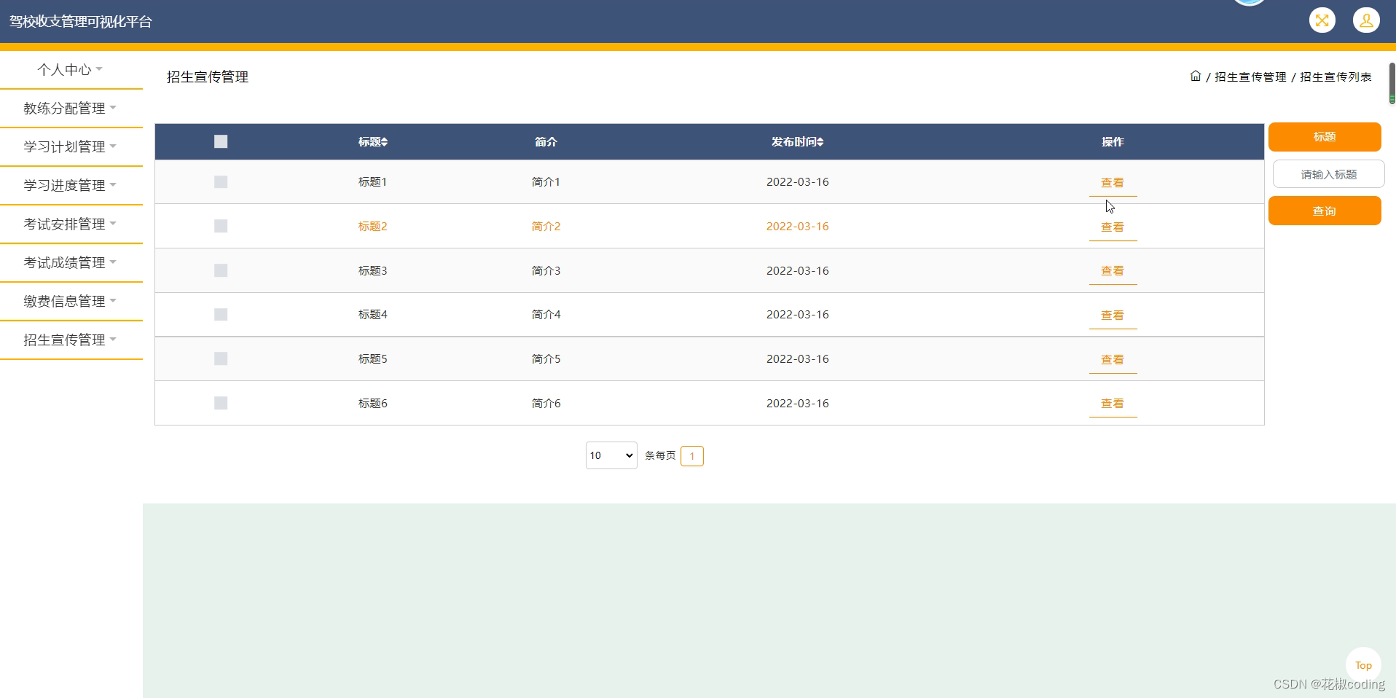
Task: Focus the 请输入标题 input field
Action: [x=1328, y=174]
